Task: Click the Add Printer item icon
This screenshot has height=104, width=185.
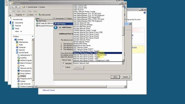Action: [37, 21]
